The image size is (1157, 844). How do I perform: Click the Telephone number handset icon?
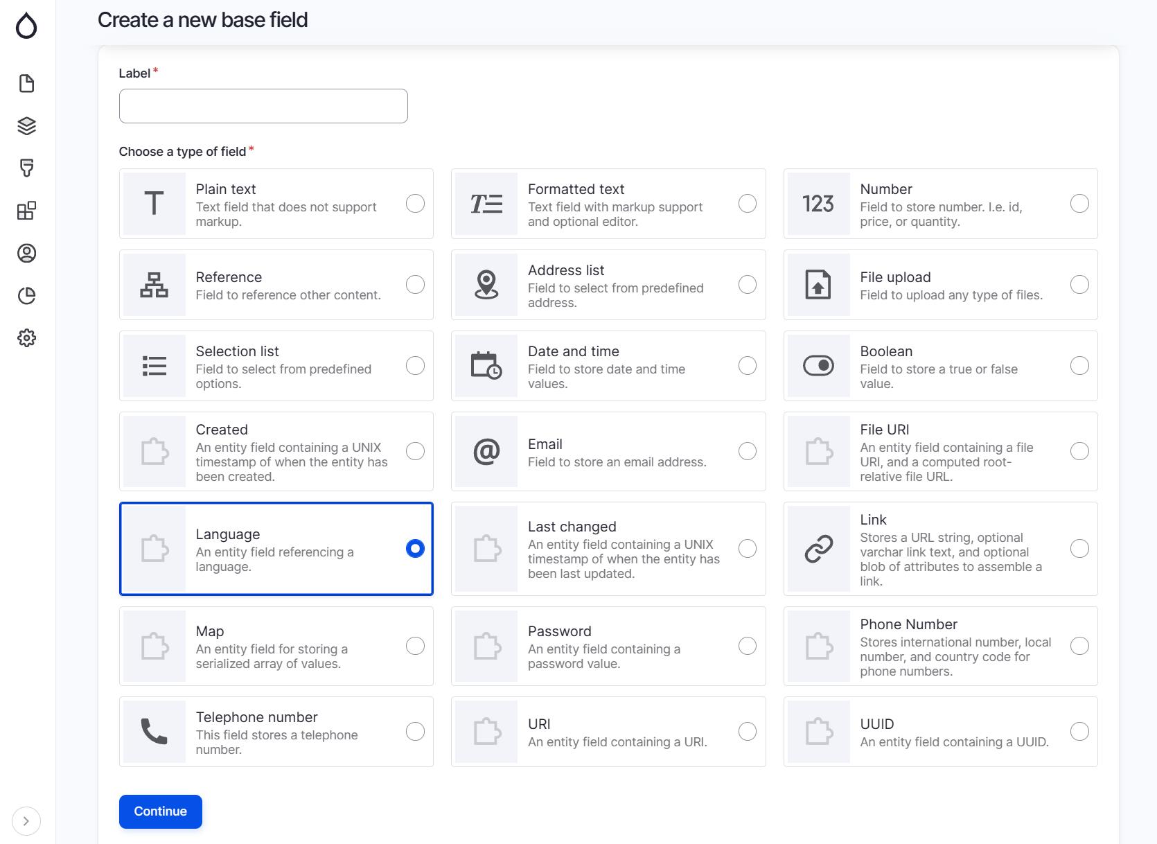point(154,732)
